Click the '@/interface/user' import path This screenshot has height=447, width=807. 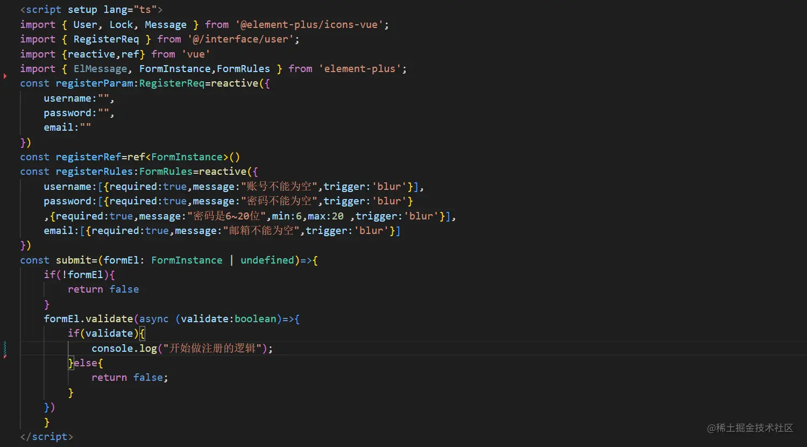pos(240,39)
